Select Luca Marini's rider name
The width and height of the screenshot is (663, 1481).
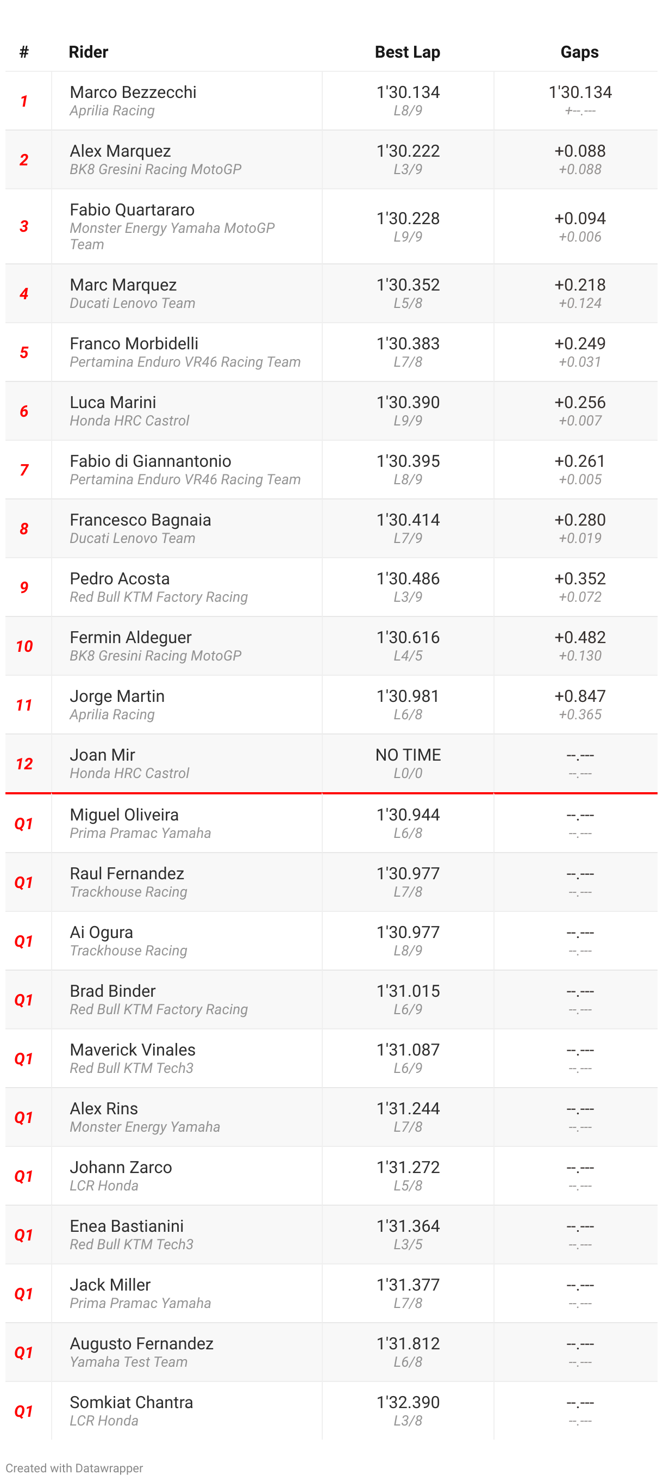pos(113,402)
